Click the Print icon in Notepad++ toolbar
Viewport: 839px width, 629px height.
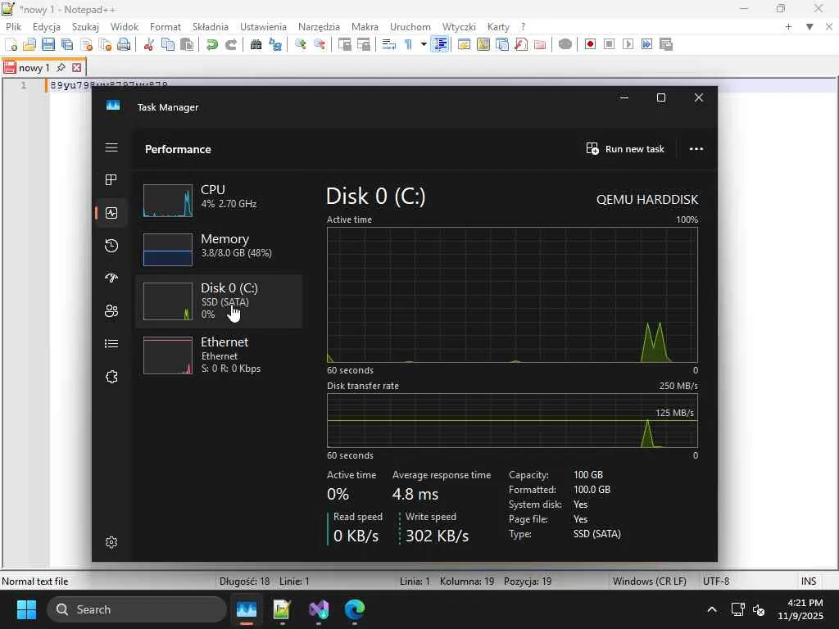coord(124,44)
